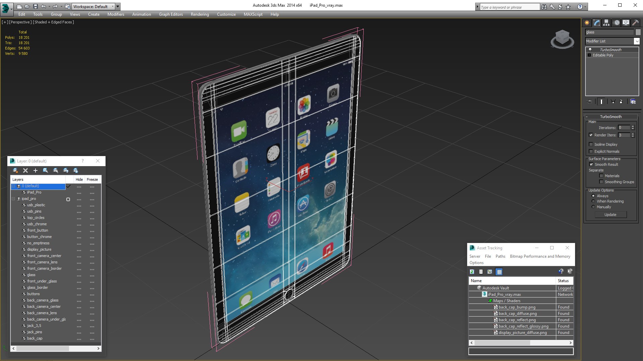Enable Separate by Smoothing Groups checkbox
Image resolution: width=643 pixels, height=361 pixels.
(x=601, y=182)
